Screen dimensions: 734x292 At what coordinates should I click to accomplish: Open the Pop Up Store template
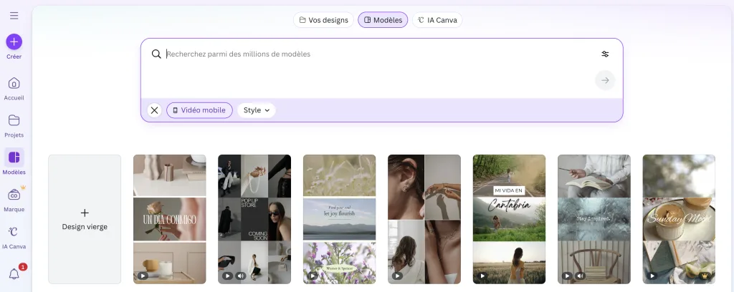(254, 219)
